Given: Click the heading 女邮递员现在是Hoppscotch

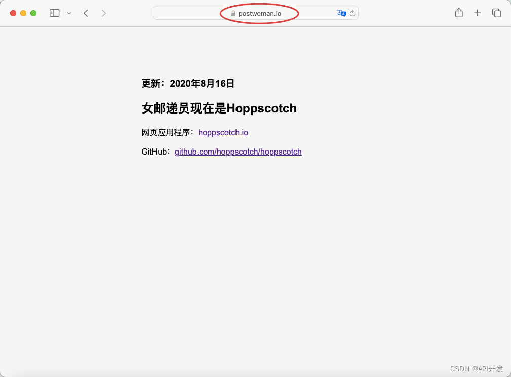Looking at the screenshot, I should tap(219, 108).
